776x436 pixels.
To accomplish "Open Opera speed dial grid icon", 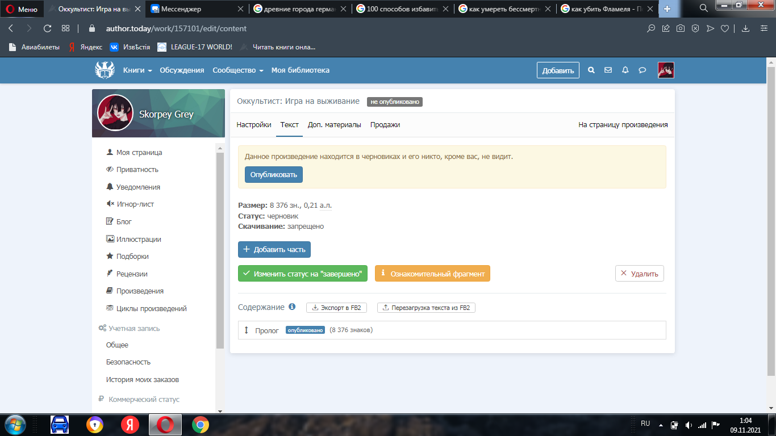I will 66,28.
